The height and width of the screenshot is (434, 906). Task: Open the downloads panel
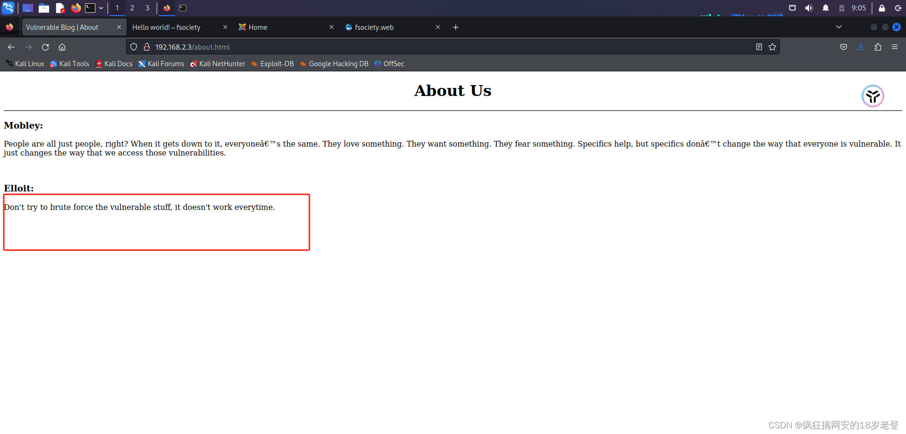(861, 47)
